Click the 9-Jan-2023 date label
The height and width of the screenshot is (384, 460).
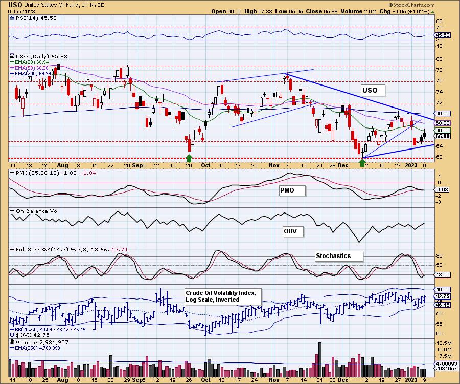coord(21,11)
